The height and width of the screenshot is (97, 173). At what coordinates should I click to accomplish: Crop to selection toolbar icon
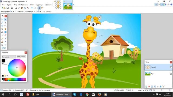tap(25, 8)
